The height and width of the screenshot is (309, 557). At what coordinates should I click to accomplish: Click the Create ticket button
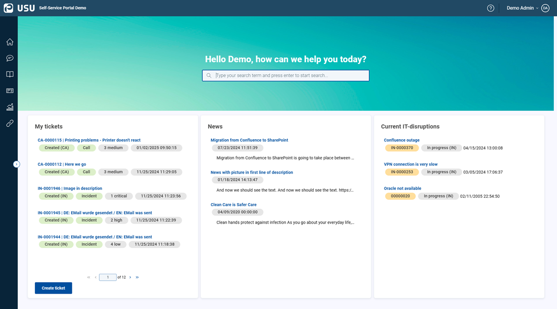click(53, 288)
